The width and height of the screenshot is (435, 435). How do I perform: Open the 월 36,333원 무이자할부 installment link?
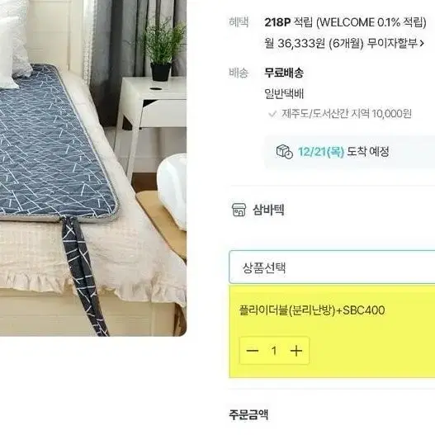click(344, 43)
